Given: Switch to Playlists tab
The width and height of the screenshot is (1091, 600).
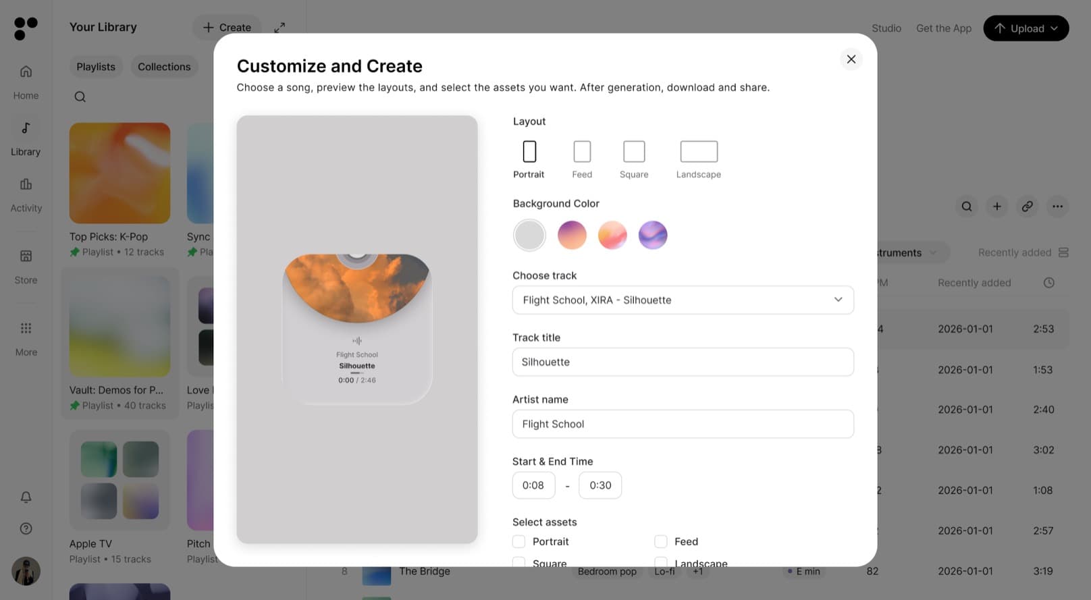Looking at the screenshot, I should [96, 67].
